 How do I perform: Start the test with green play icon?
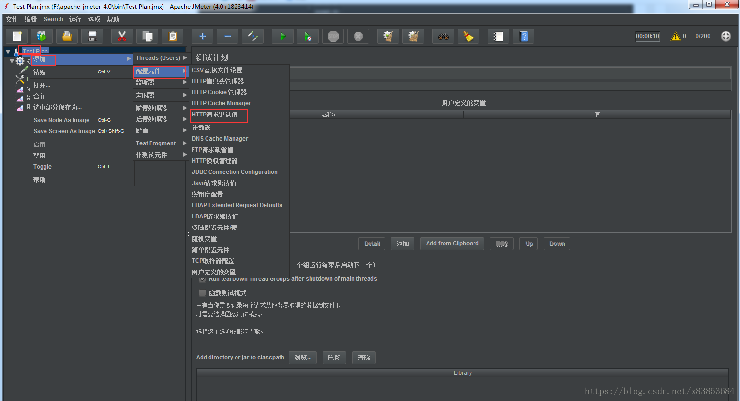tap(282, 36)
